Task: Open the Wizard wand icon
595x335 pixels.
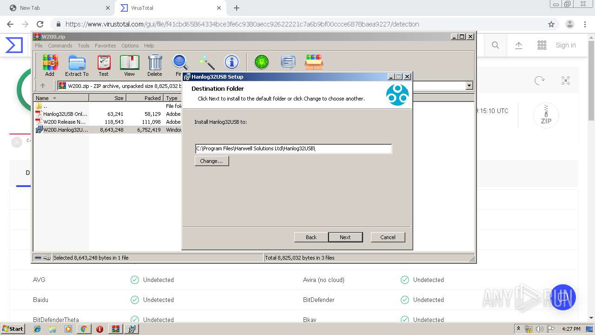Action: (x=206, y=62)
